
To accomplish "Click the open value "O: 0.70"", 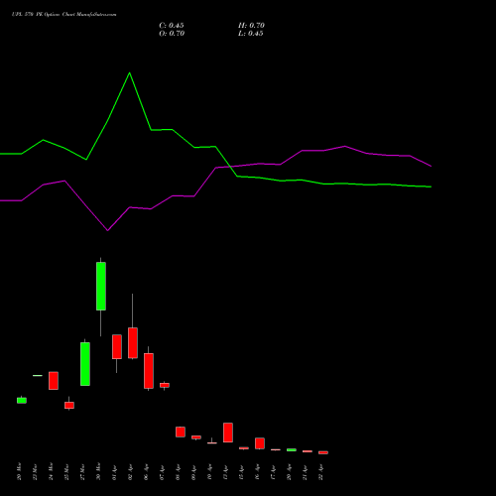I will coord(172,34).
